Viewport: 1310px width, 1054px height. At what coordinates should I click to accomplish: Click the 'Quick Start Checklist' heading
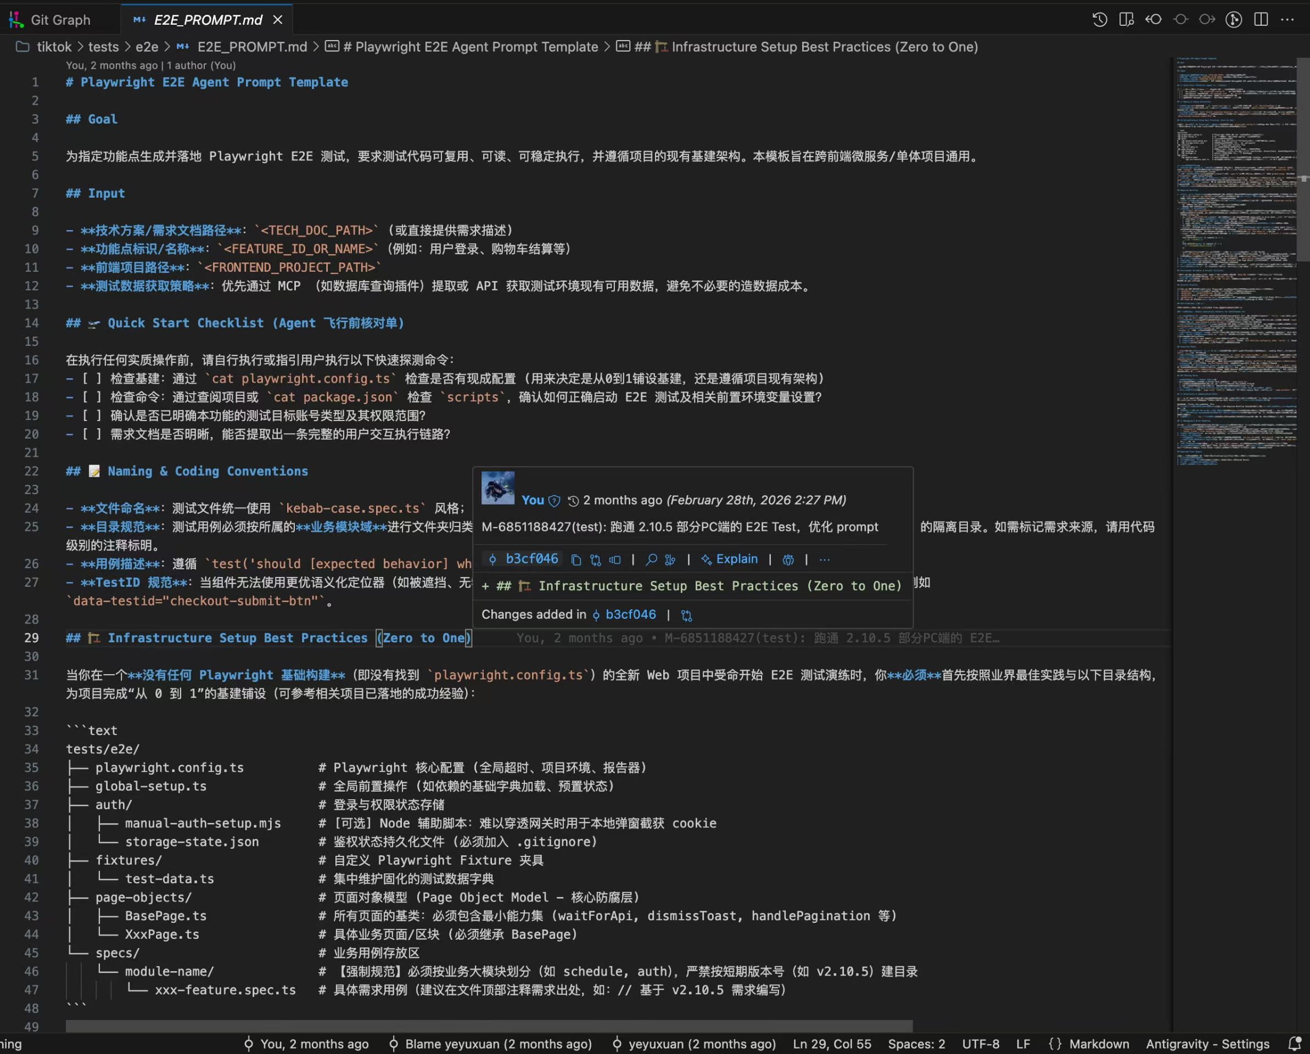(x=234, y=323)
